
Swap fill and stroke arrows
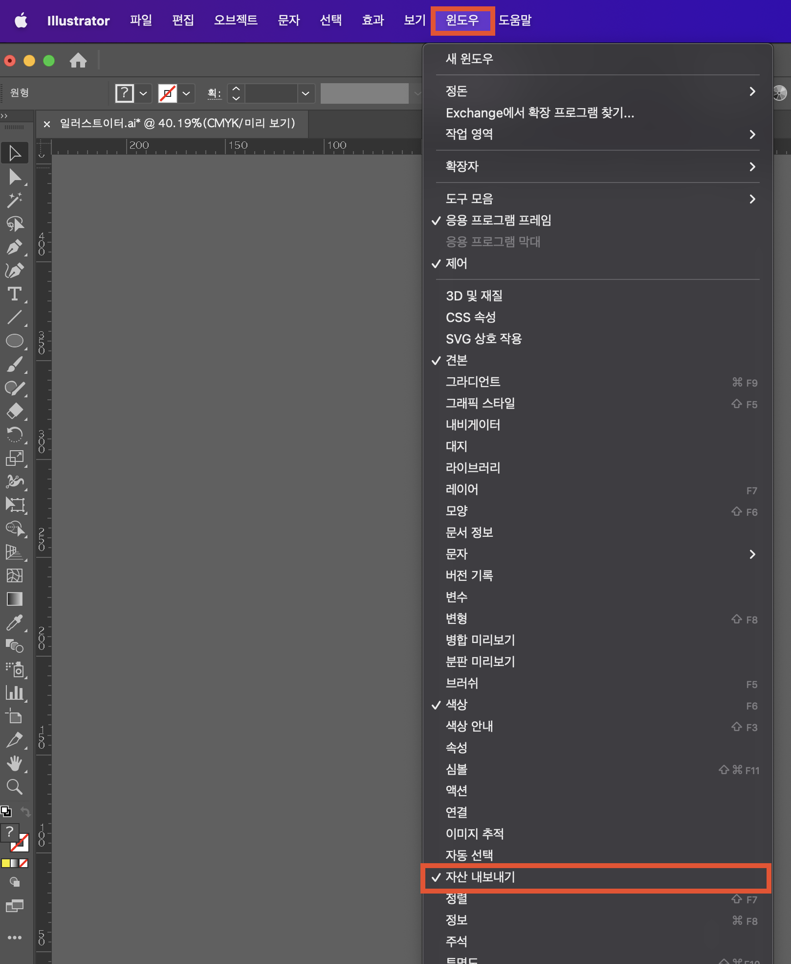[x=25, y=812]
